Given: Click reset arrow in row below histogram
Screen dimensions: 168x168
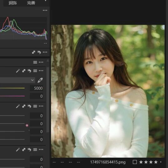Looking at the screenshot, I should point(39,52).
